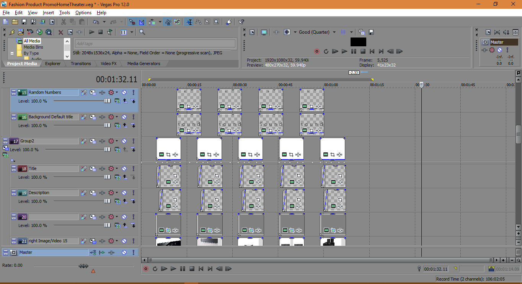
Task: Click the Group2 track Level slider
Action: 107,150
